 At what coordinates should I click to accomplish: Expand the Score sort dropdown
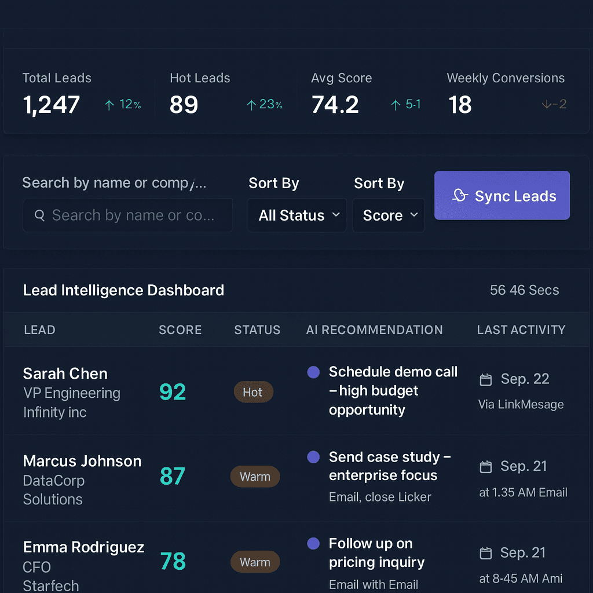(x=388, y=215)
